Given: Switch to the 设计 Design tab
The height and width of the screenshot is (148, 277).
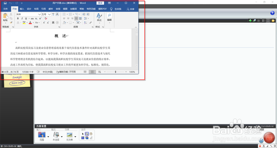Looking at the screenshot, I should (x=29, y=9).
